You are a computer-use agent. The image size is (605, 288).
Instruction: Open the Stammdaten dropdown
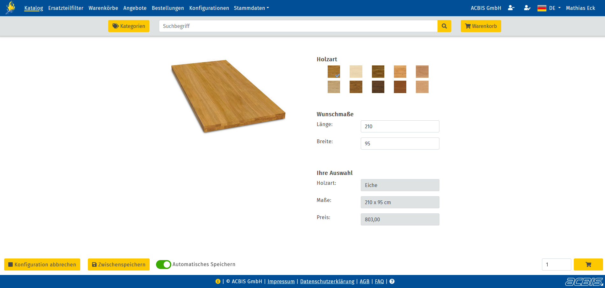[251, 8]
